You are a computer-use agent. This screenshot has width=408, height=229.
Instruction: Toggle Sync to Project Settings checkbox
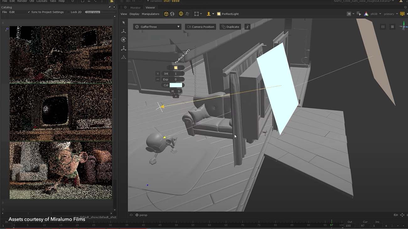click(x=29, y=12)
